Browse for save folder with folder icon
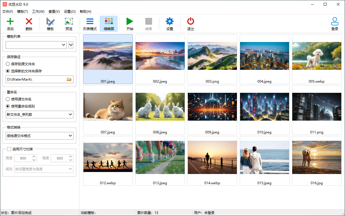345x216 pixels. pyautogui.click(x=69, y=79)
